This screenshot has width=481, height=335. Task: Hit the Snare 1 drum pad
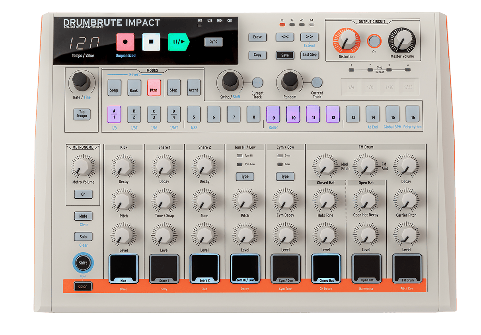pos(164,267)
